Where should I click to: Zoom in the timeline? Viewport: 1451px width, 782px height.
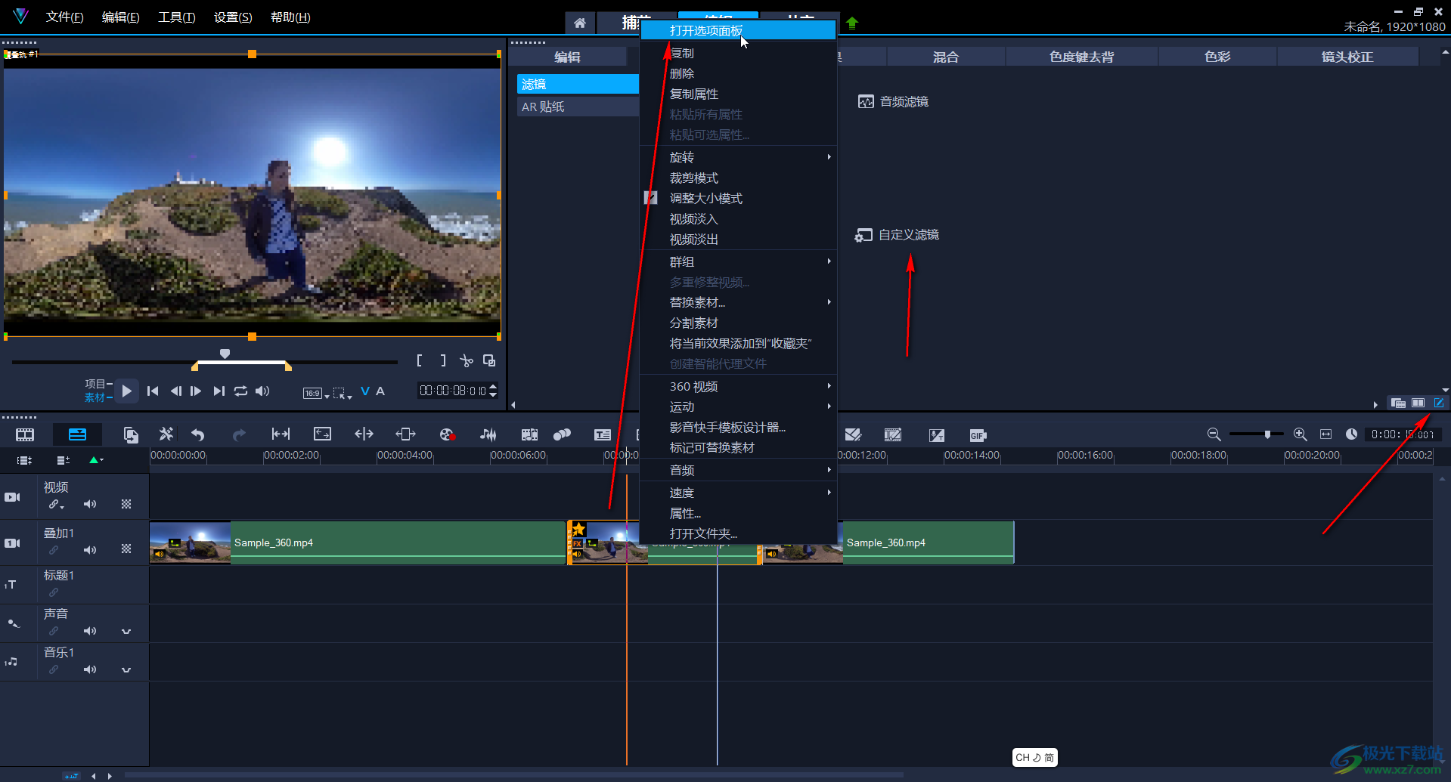(1301, 434)
